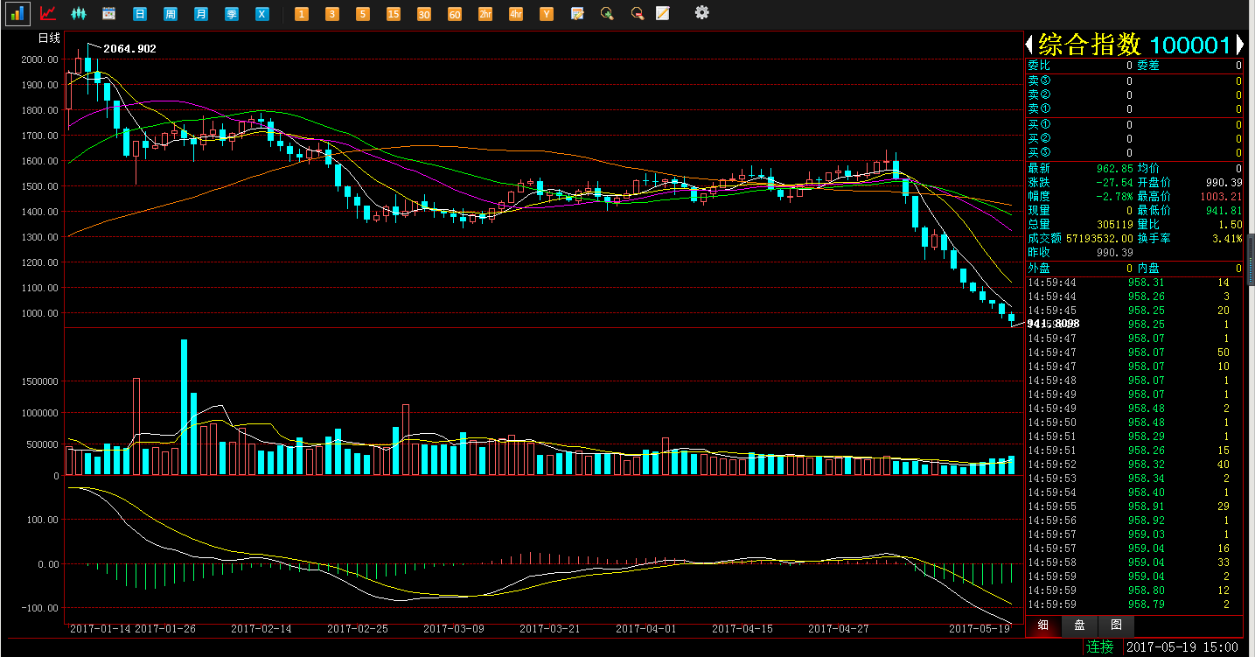Click the 外盘 label

[x=1039, y=268]
